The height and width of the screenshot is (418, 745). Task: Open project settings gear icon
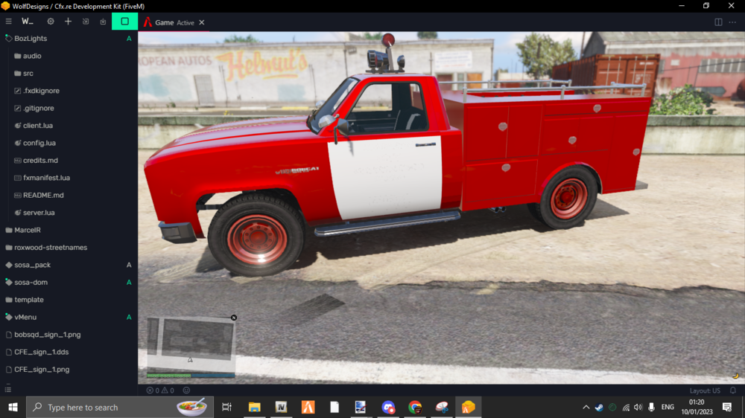(x=51, y=22)
